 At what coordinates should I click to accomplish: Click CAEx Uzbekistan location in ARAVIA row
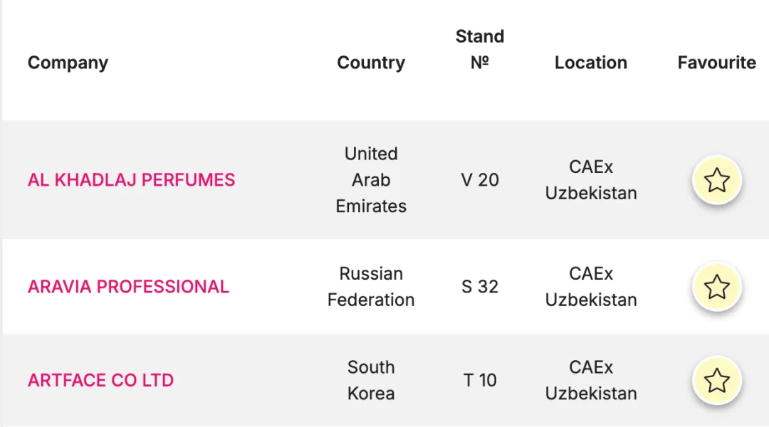pos(591,287)
